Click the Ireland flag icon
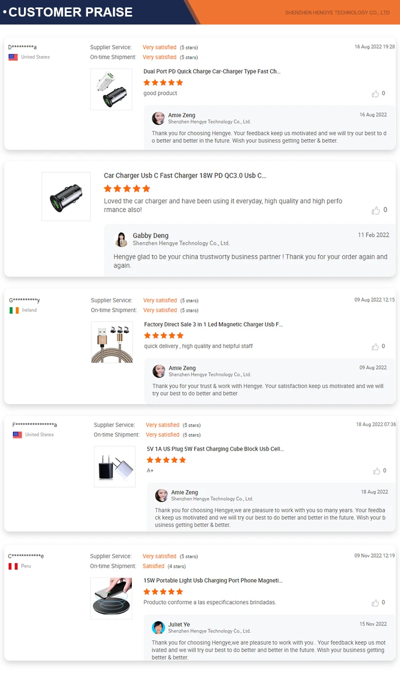Image resolution: width=400 pixels, height=675 pixels. pyautogui.click(x=14, y=310)
